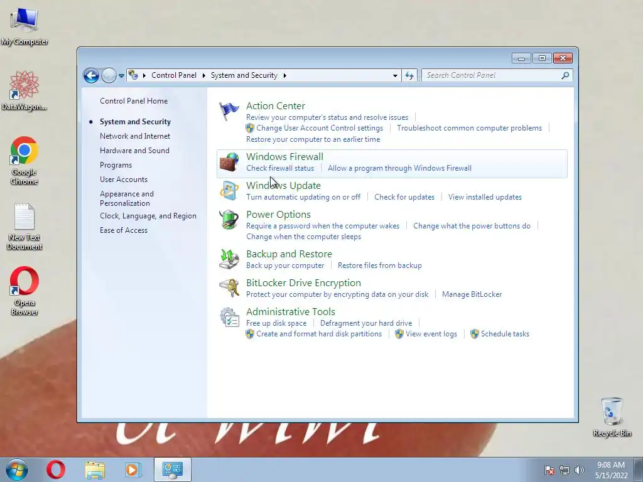Screen dimensions: 643x482
Task: Select Hardware and Sound category
Action: [134, 151]
